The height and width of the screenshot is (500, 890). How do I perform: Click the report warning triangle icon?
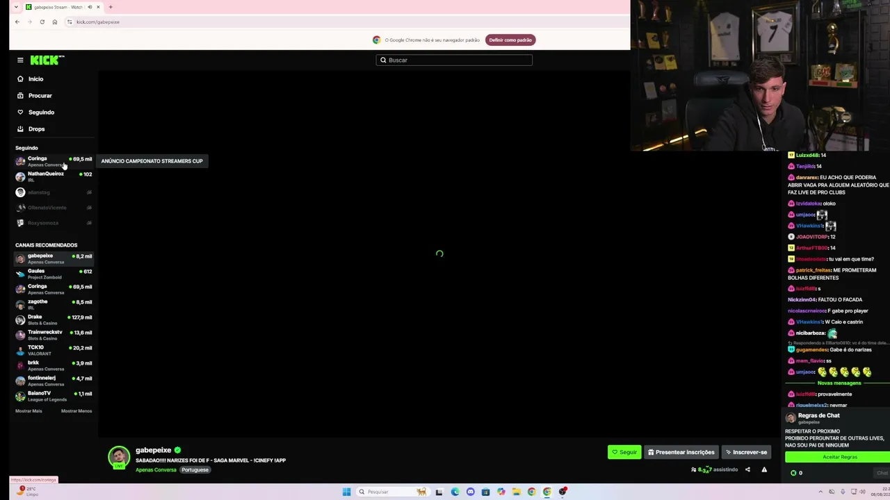(x=764, y=469)
